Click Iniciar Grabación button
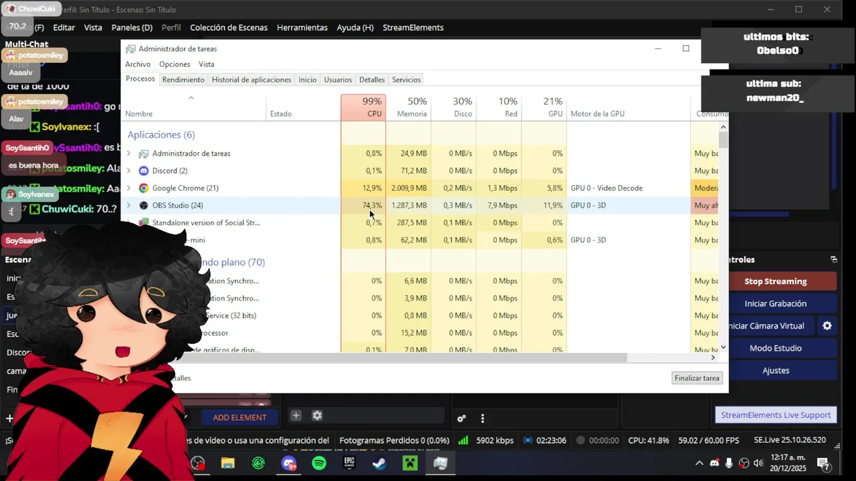 tap(776, 303)
